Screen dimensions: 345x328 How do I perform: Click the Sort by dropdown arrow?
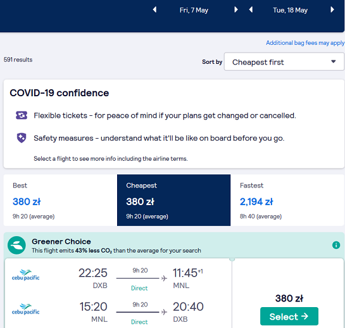(334, 61)
